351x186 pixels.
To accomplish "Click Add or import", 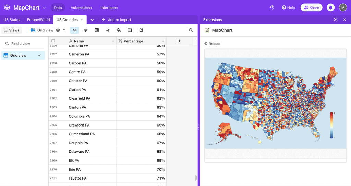I will coord(117,19).
